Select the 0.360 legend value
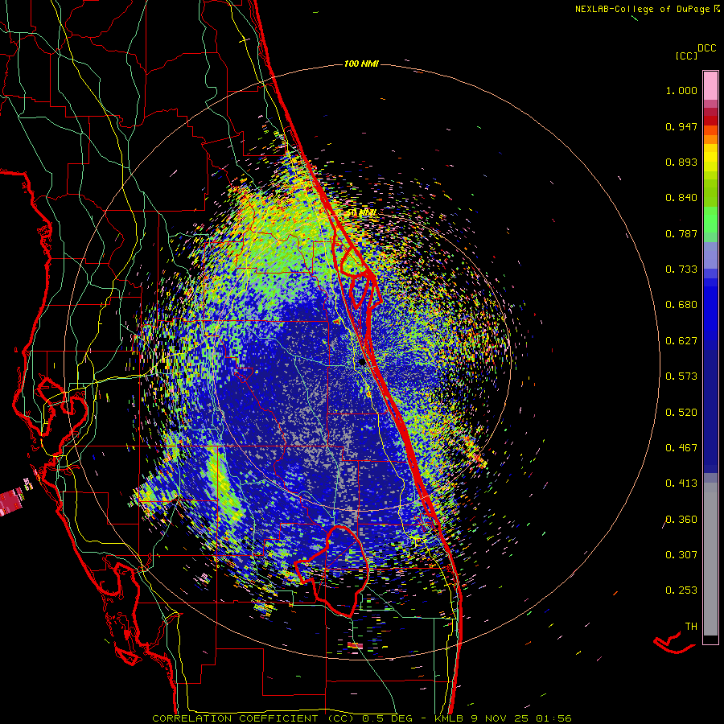This screenshot has height=724, width=724. pos(681,520)
